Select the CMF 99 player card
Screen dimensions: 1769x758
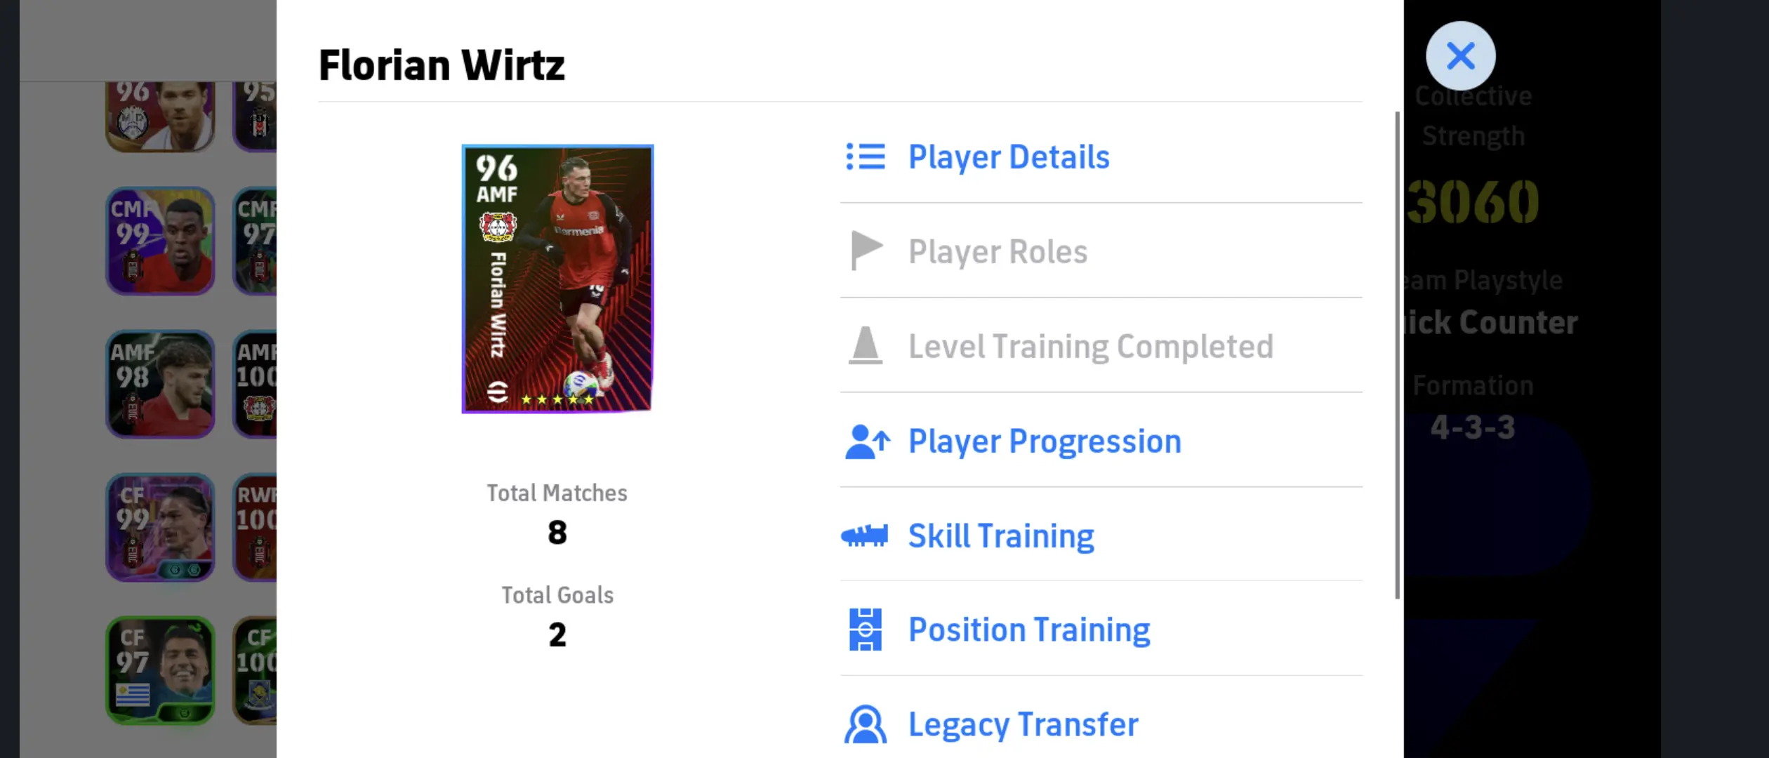coord(160,241)
